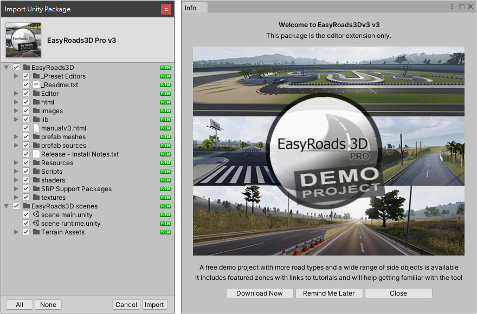This screenshot has width=477, height=314.
Task: Click the scene runtime.unity Unity icon
Action: click(36, 224)
